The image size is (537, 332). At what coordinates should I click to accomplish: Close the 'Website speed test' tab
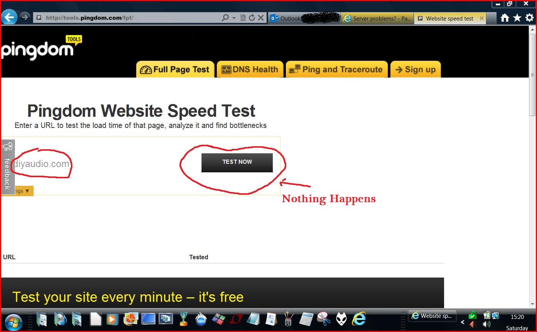[482, 18]
